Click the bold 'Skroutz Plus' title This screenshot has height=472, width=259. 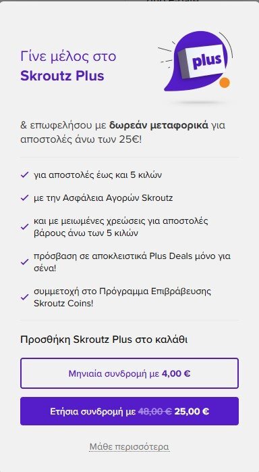[x=63, y=76]
